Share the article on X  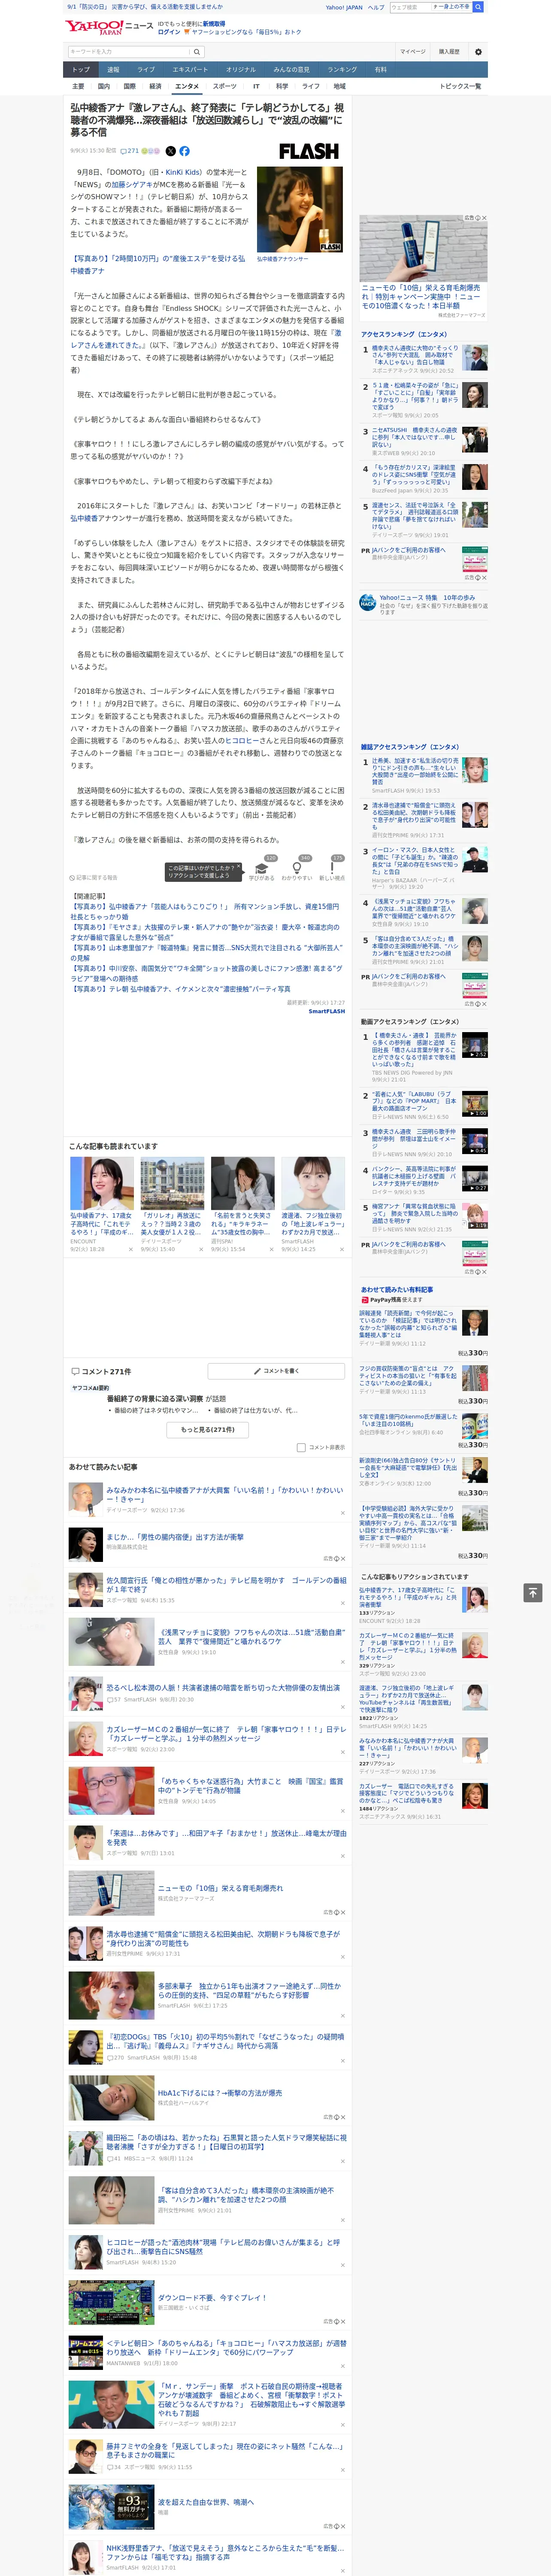(x=170, y=151)
